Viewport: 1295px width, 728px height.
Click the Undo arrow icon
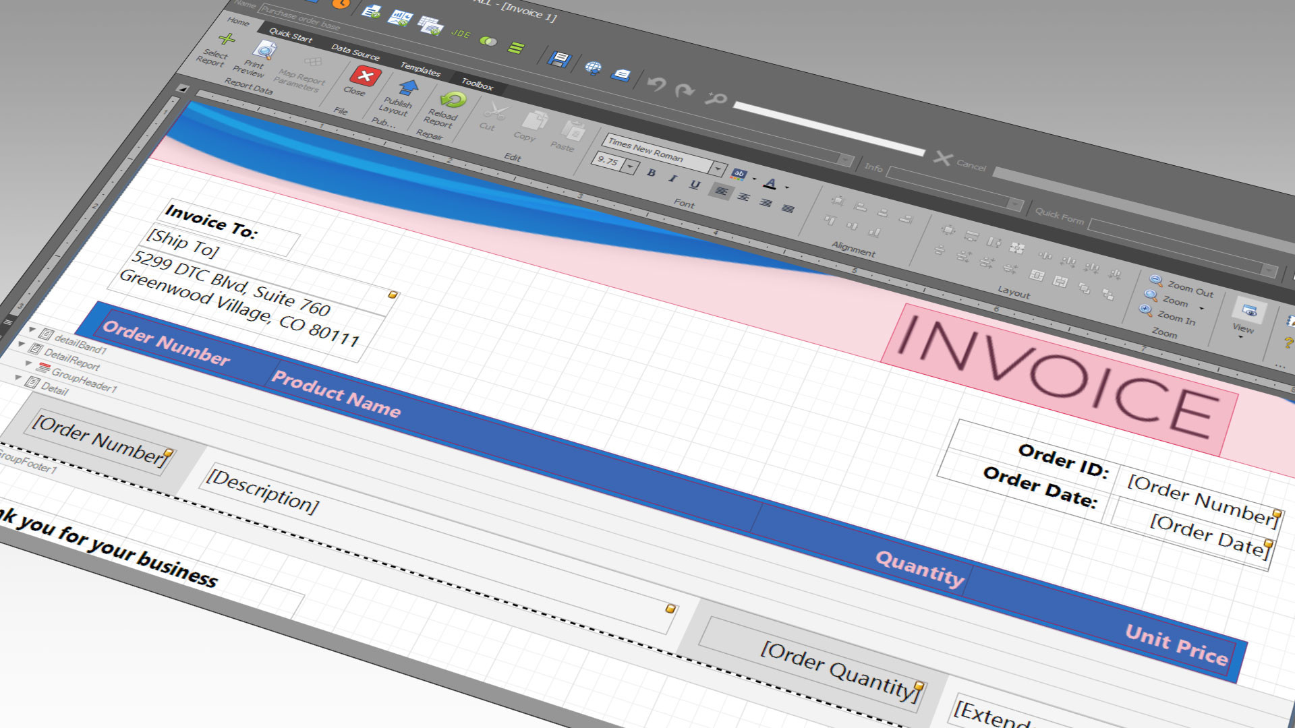coord(656,84)
